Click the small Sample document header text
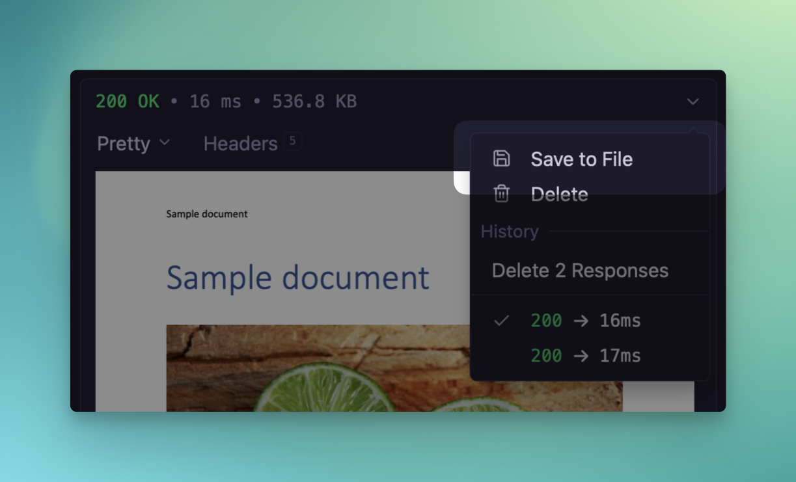Screen dimensions: 796x482 [x=206, y=214]
